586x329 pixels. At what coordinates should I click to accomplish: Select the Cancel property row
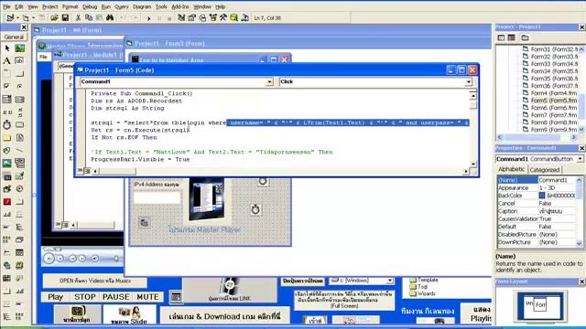(x=537, y=203)
